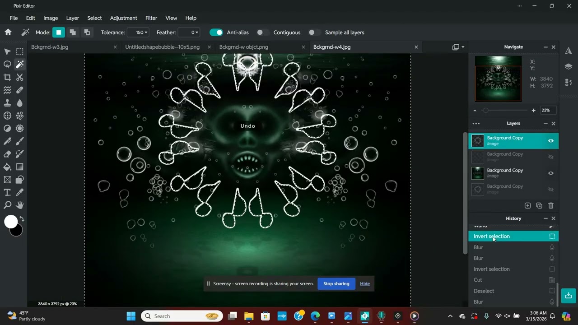The image size is (578, 325).
Task: Toggle the Anti-alias switch
Action: point(216,32)
